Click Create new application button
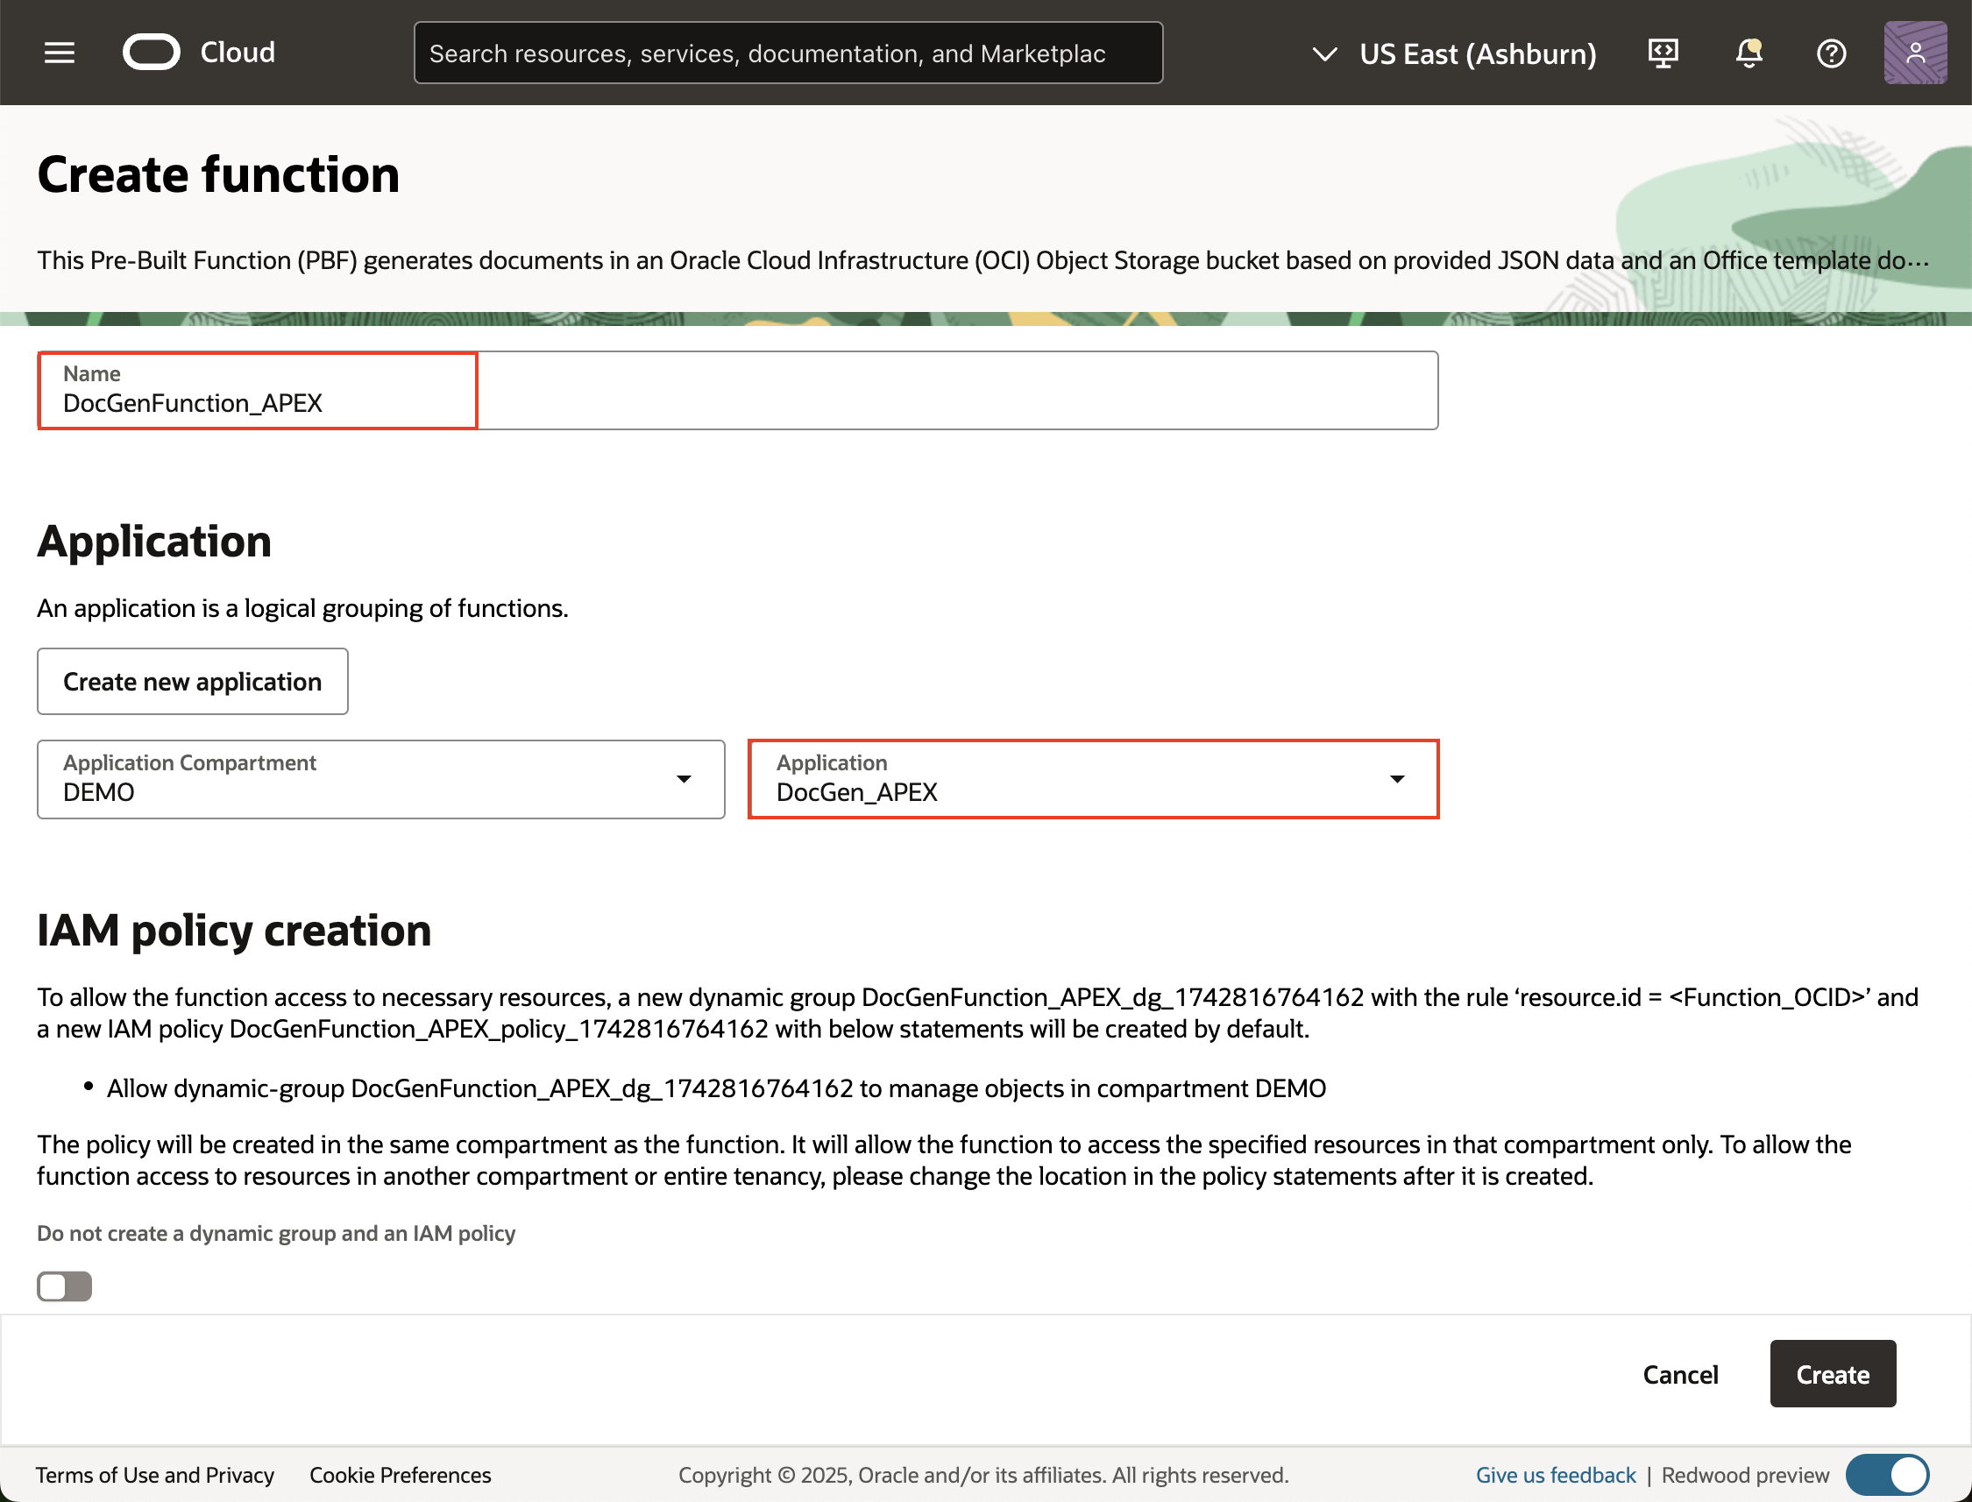 coord(192,681)
